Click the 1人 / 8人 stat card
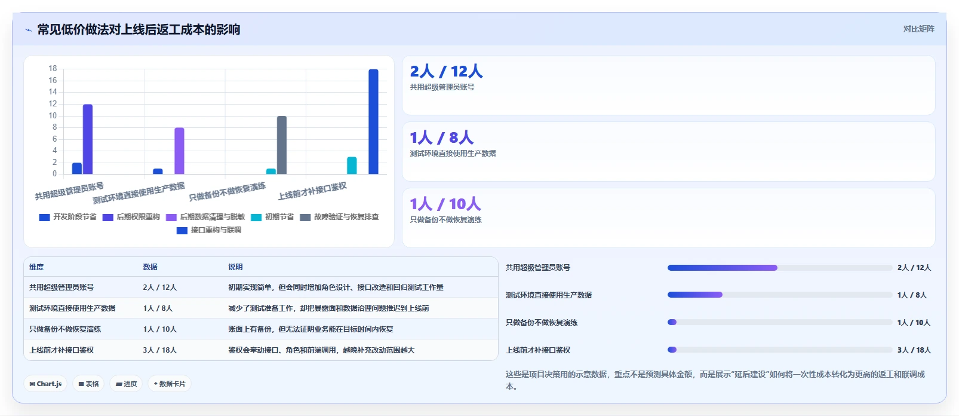Screen dimensions: 959x416 click(x=668, y=151)
